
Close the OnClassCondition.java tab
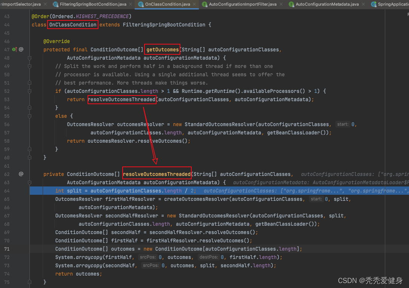(x=195, y=4)
